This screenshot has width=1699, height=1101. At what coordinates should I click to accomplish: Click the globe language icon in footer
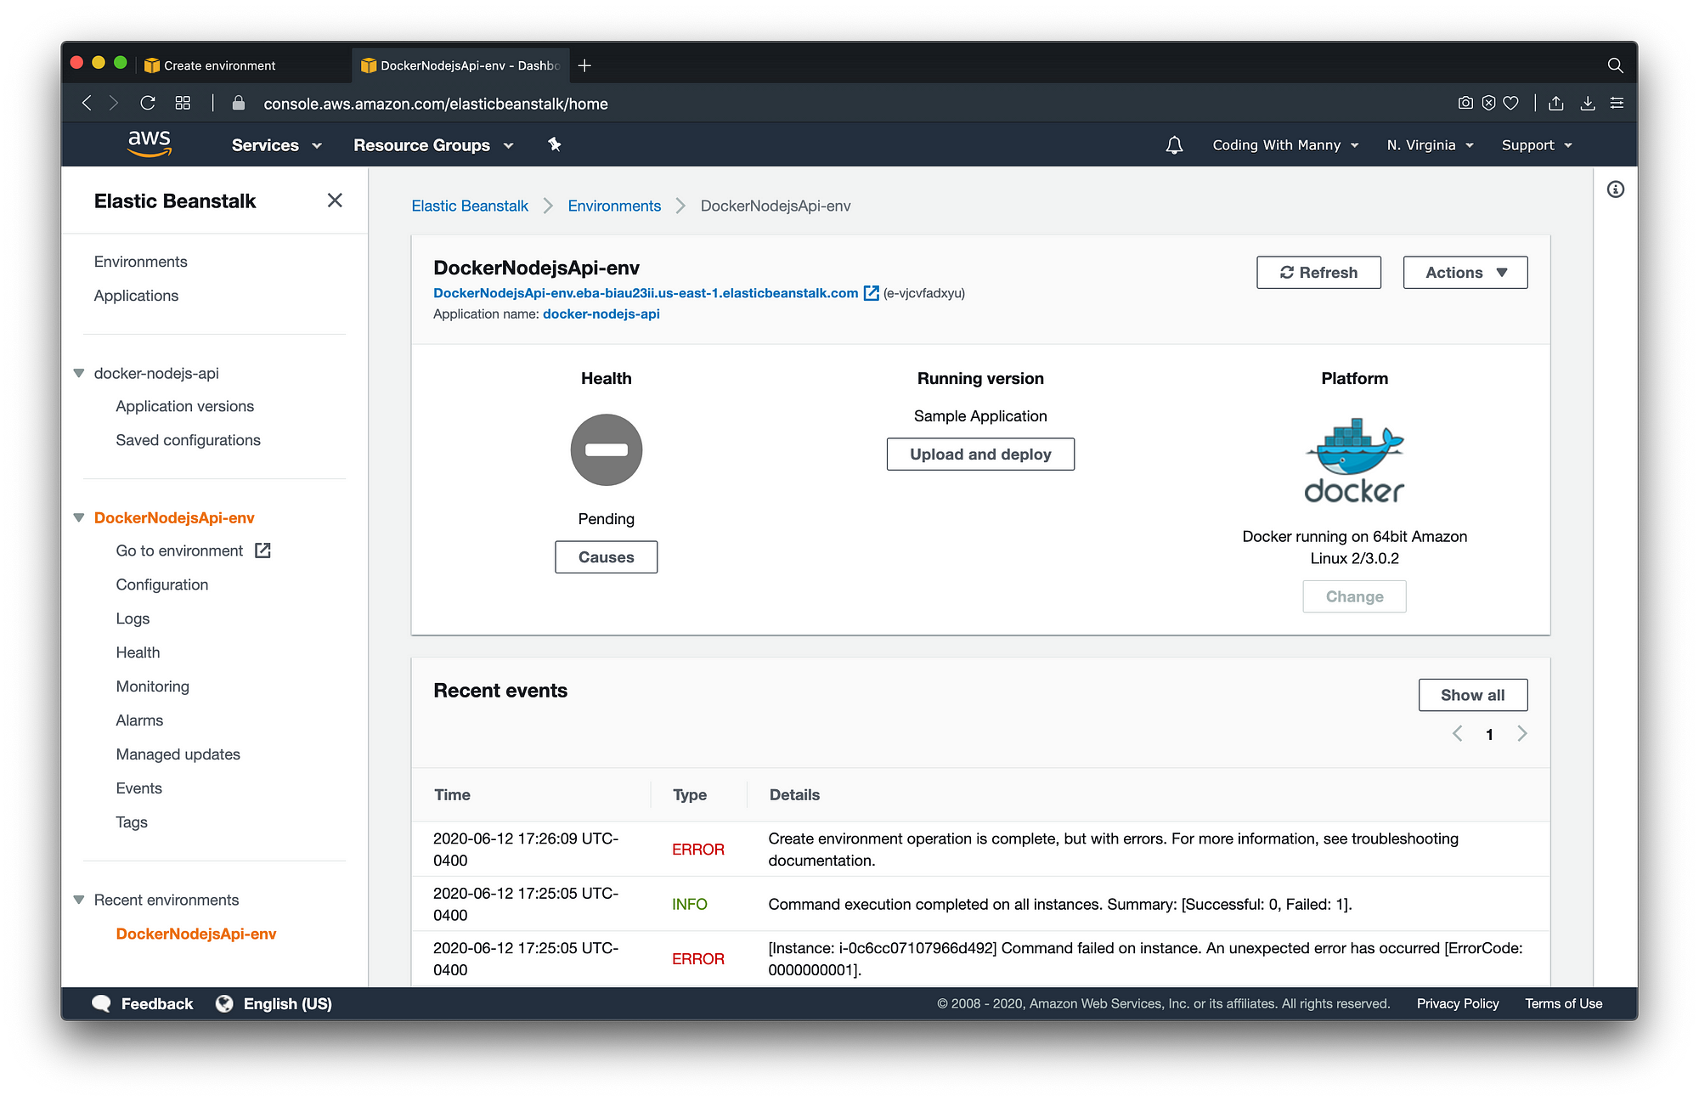224,1003
